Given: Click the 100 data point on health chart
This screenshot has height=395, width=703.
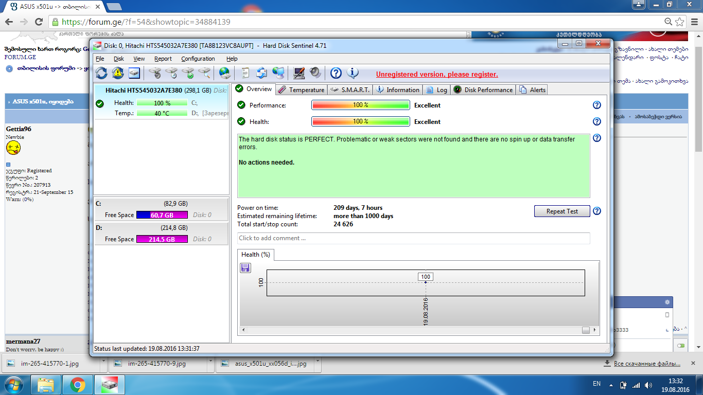Looking at the screenshot, I should point(426,282).
